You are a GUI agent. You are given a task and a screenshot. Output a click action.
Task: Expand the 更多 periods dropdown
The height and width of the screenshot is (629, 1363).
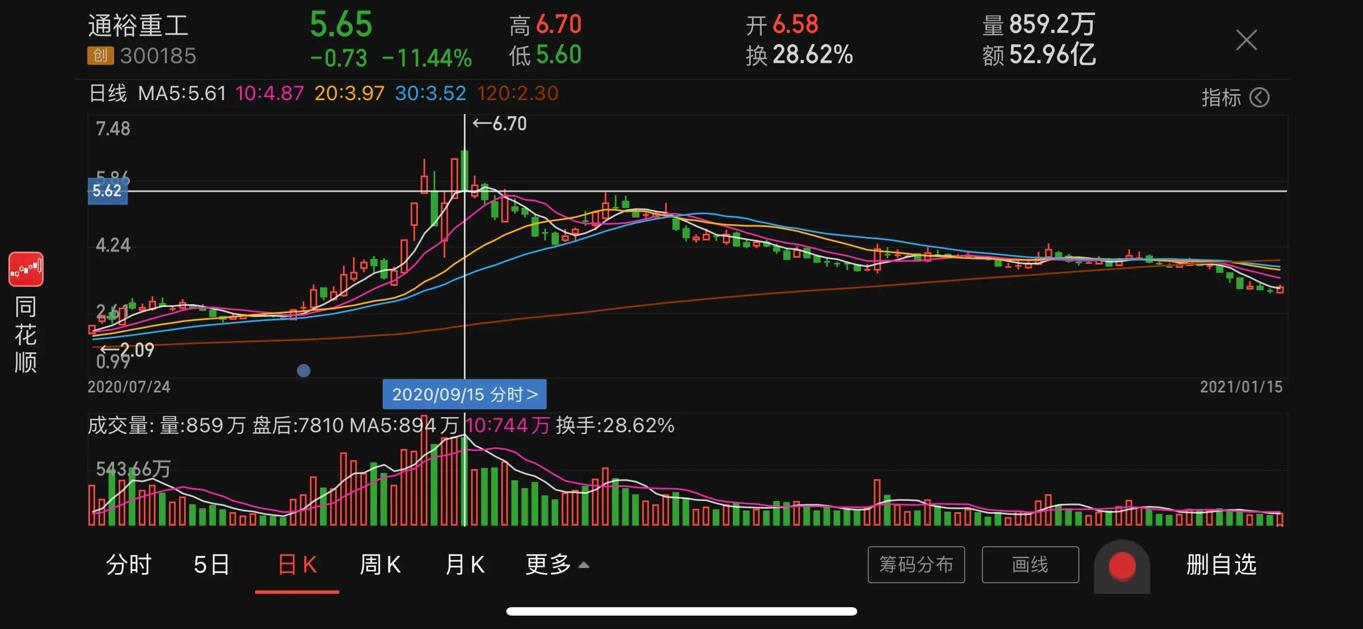tap(557, 565)
